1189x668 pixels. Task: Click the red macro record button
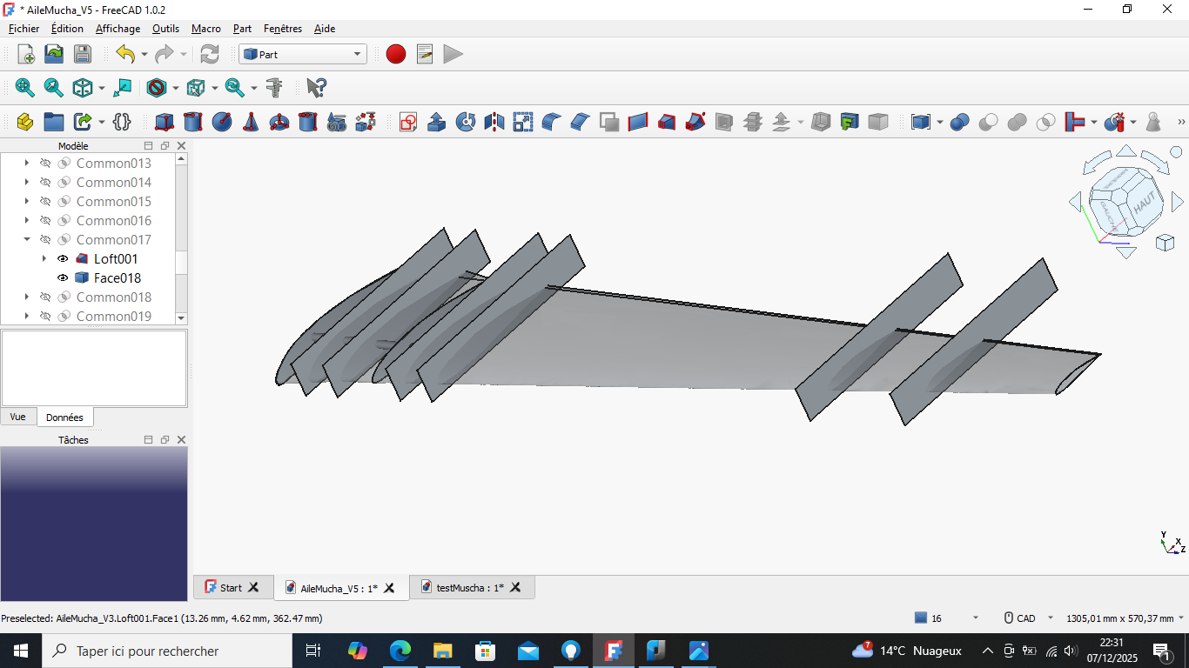click(396, 55)
